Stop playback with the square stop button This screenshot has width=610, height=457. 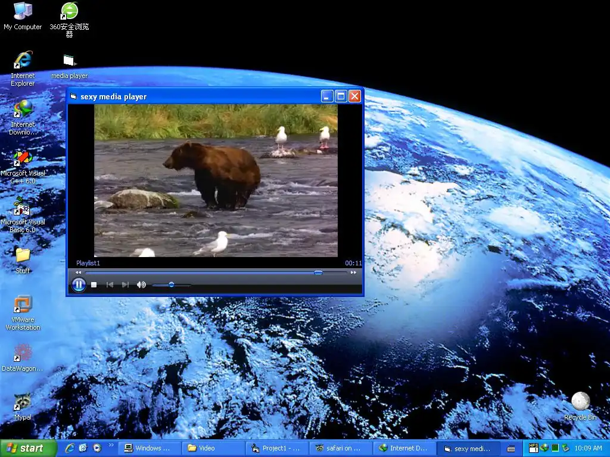coord(94,285)
